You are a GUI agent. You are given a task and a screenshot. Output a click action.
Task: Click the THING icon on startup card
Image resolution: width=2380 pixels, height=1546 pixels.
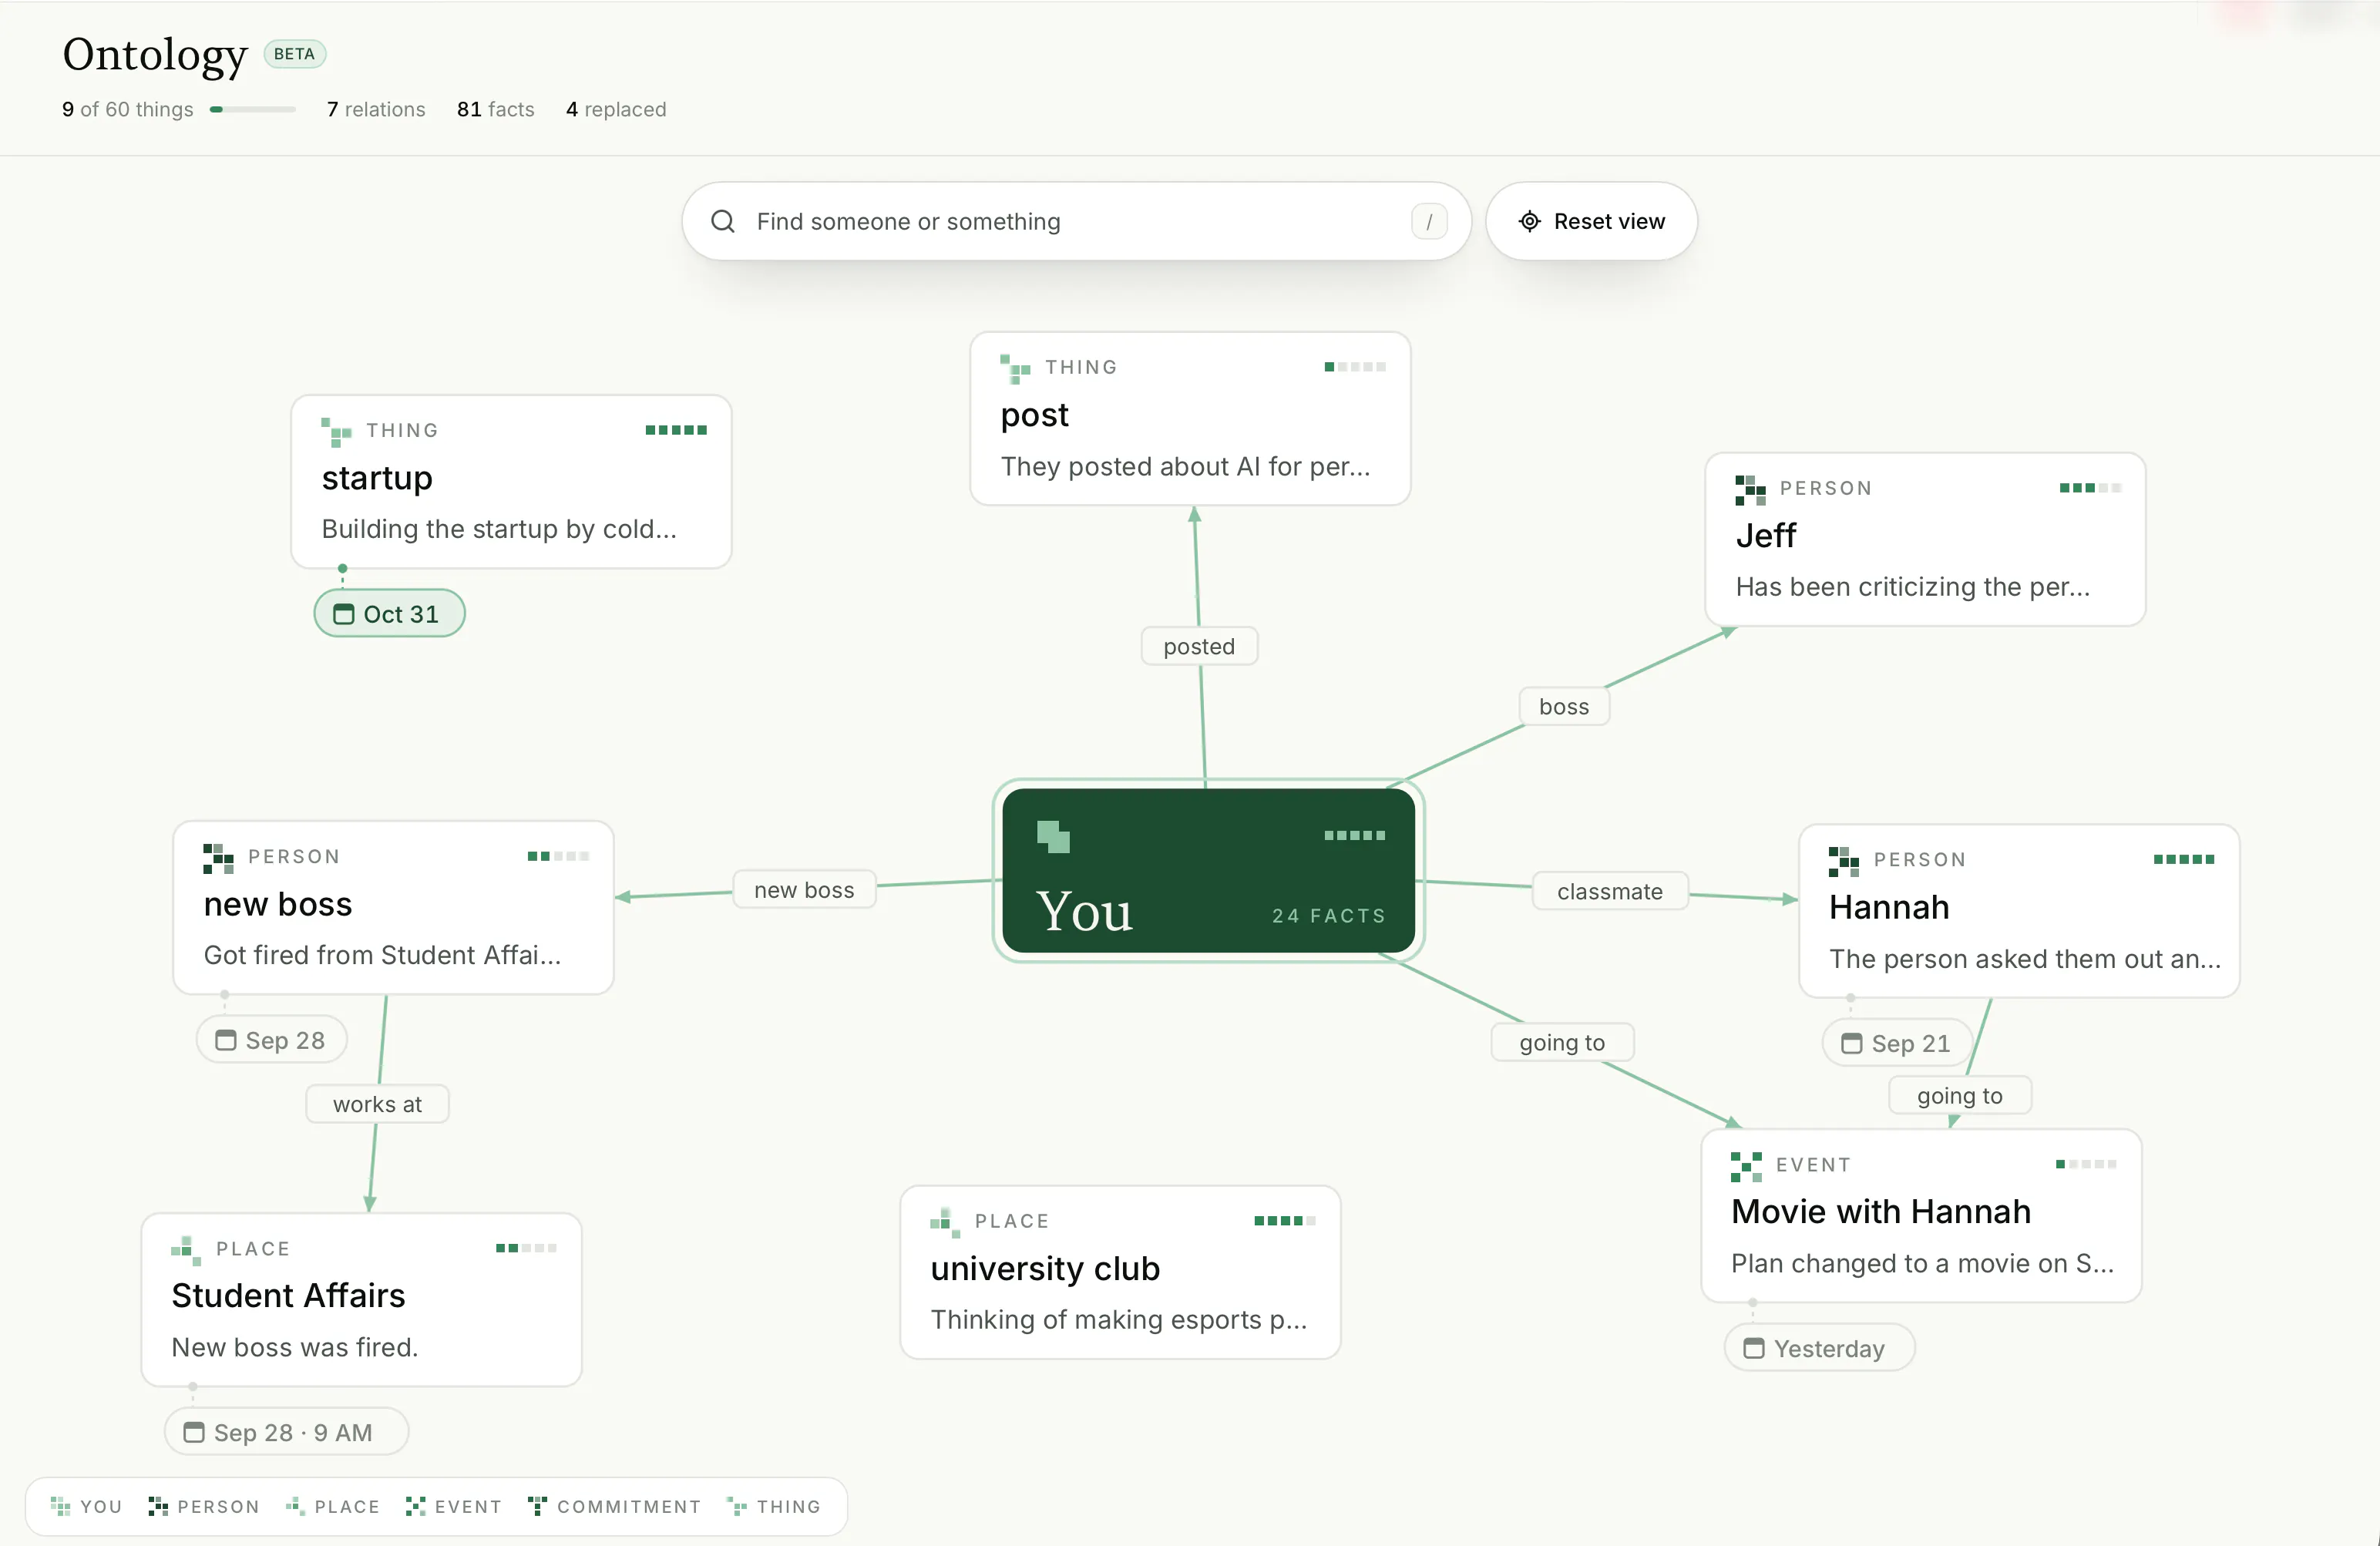click(x=336, y=432)
